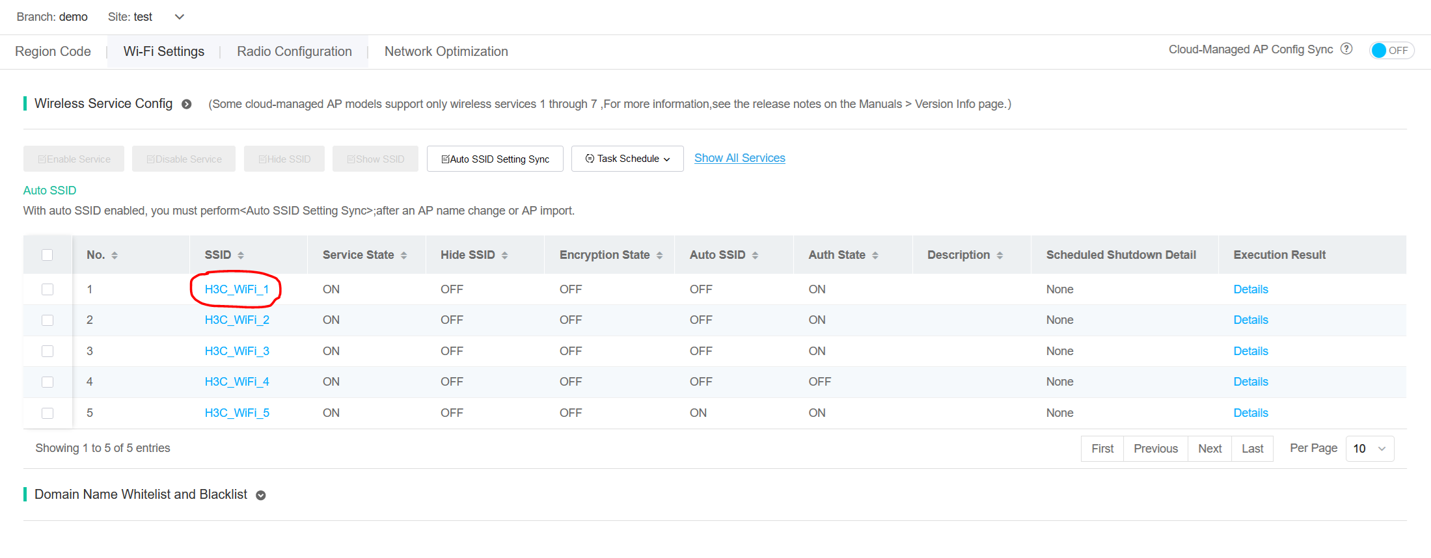1431x558 pixels.
Task: Click the Disable Service button
Action: click(184, 159)
